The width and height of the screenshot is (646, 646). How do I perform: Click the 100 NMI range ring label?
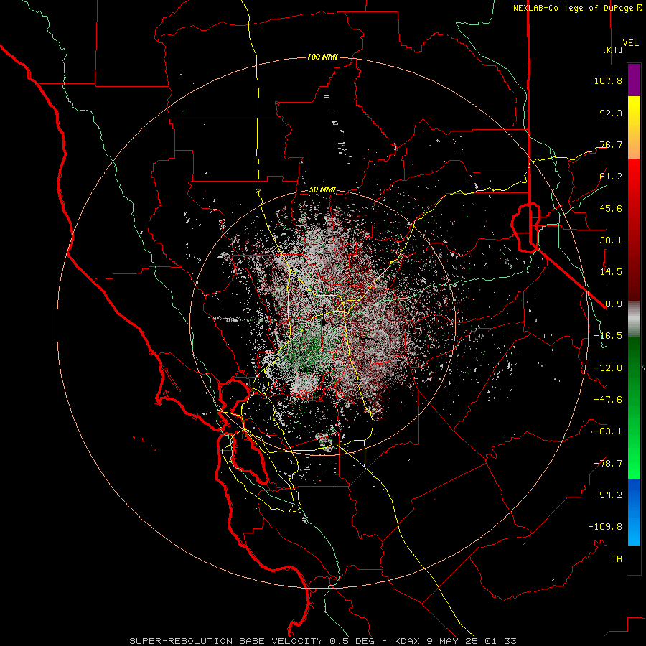tap(322, 57)
